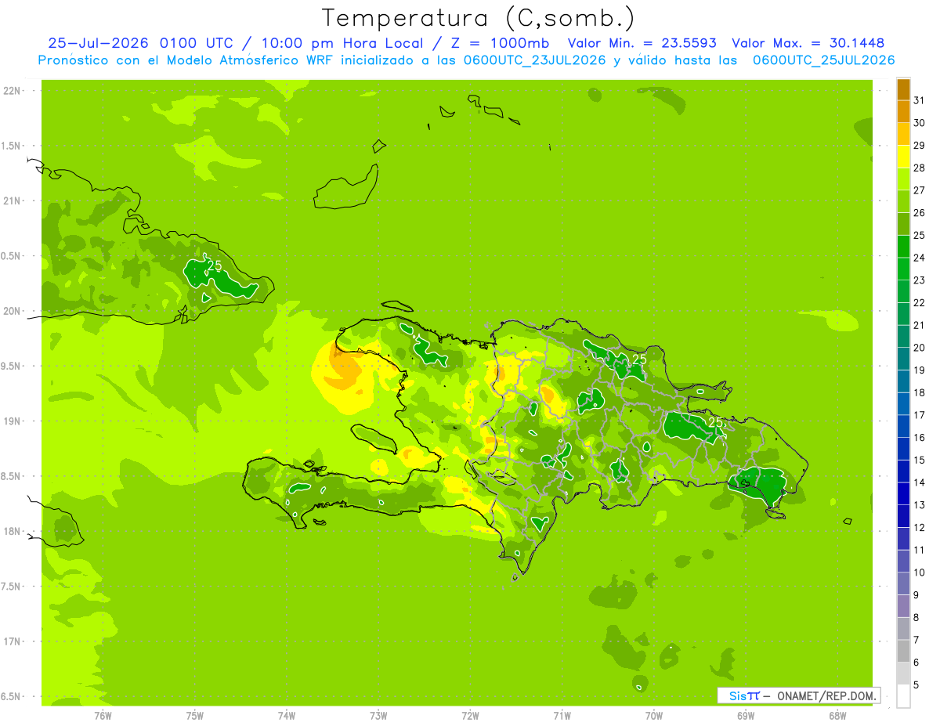This screenshot has height=726, width=940.
Task: Click the '28' colorbar label
Action: point(920,168)
